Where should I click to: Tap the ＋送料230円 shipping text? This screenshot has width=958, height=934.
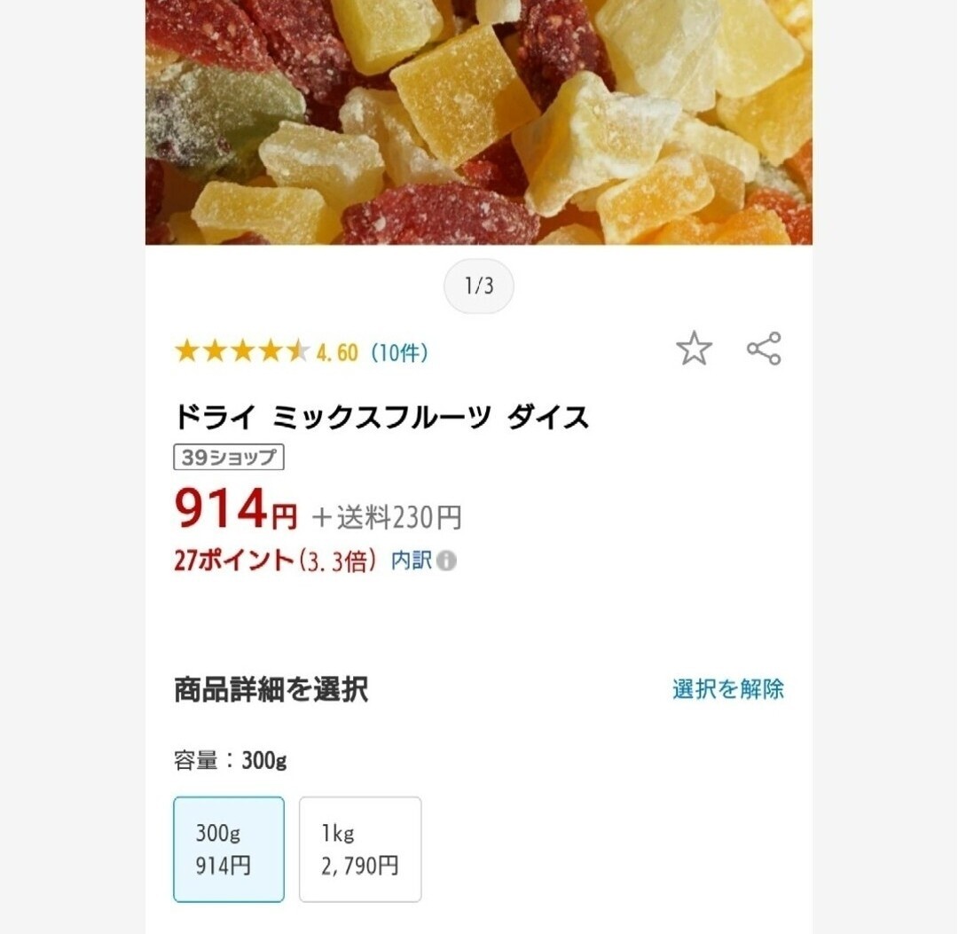386,516
